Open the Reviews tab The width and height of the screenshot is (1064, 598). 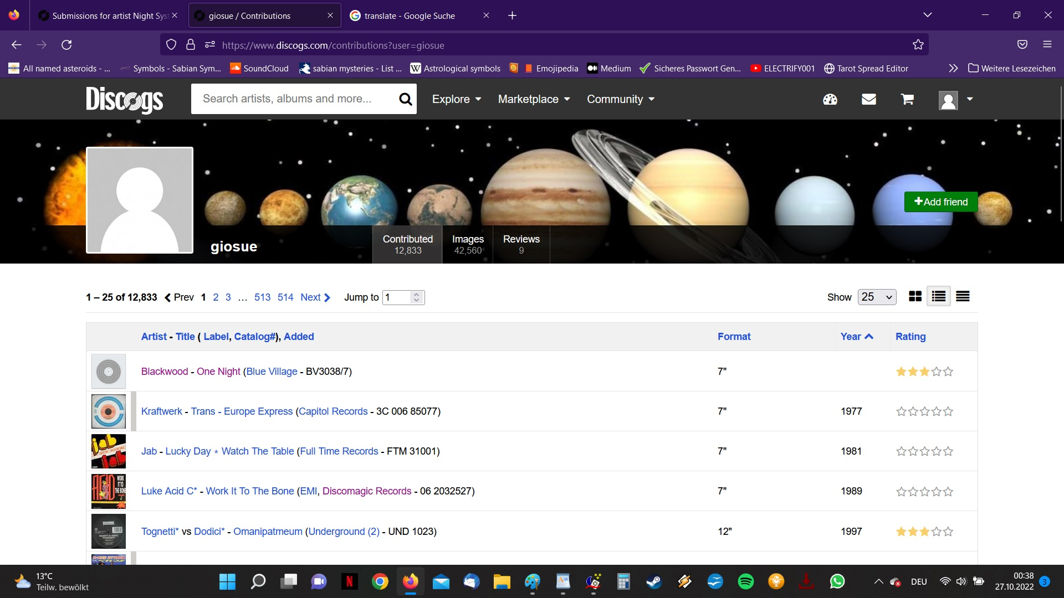pos(521,244)
